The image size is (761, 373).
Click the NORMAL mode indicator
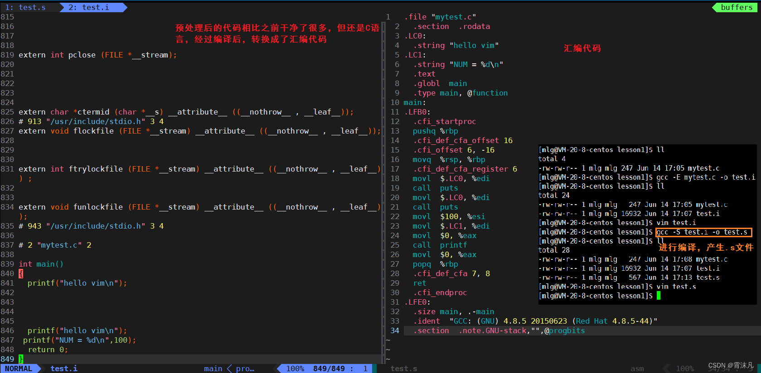click(x=19, y=368)
